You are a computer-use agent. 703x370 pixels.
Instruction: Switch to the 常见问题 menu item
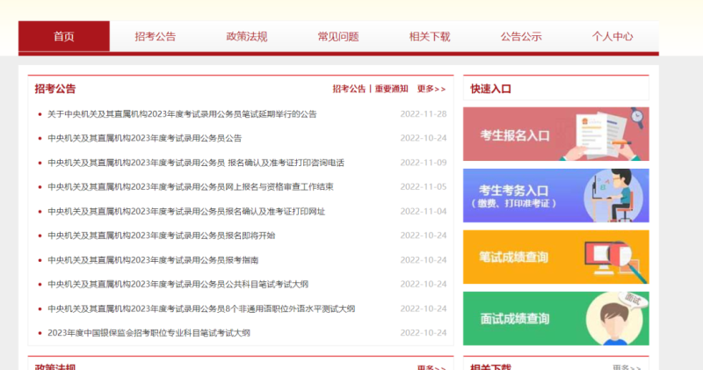338,37
